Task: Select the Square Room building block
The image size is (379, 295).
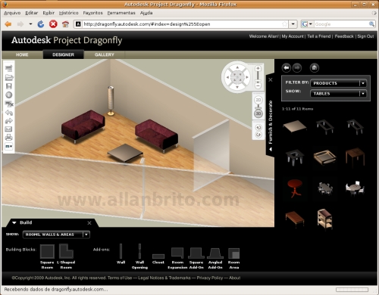Action: tap(47, 251)
